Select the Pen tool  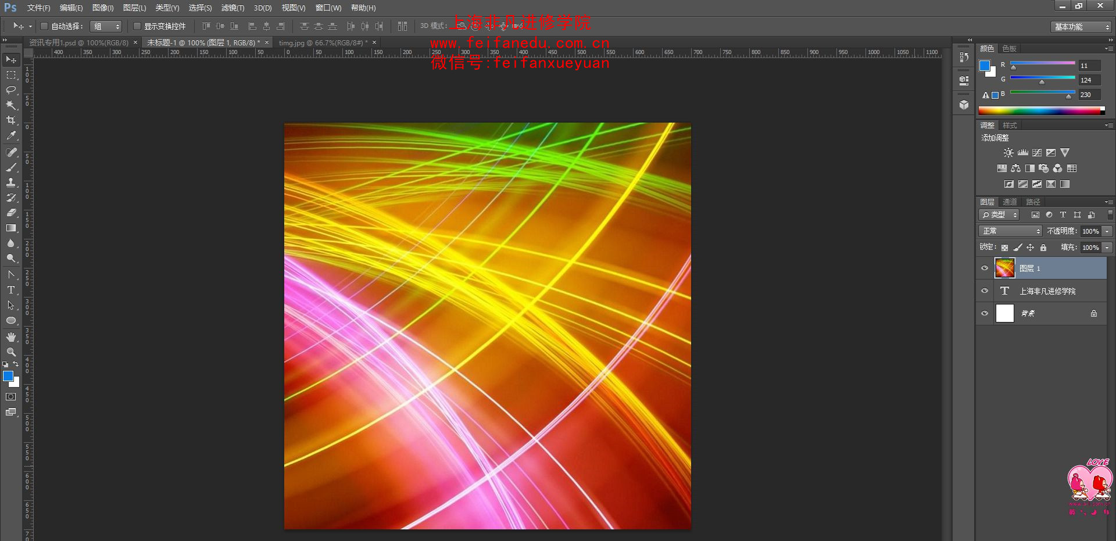[x=11, y=275]
